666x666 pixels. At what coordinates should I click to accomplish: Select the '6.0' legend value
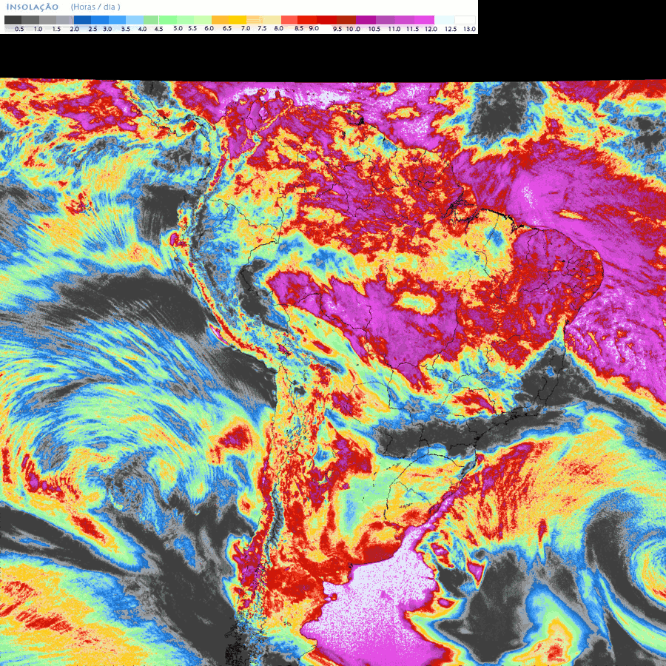click(209, 28)
